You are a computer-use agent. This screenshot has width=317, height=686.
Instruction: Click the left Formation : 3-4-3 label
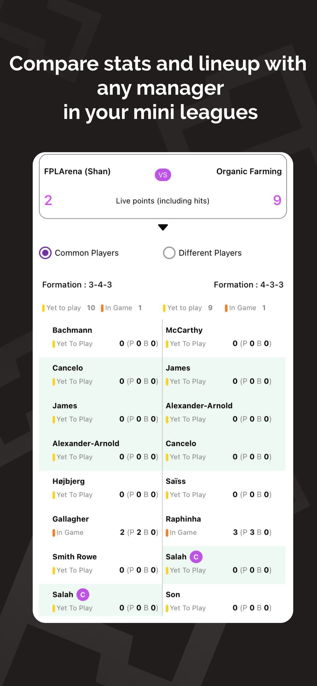[77, 285]
